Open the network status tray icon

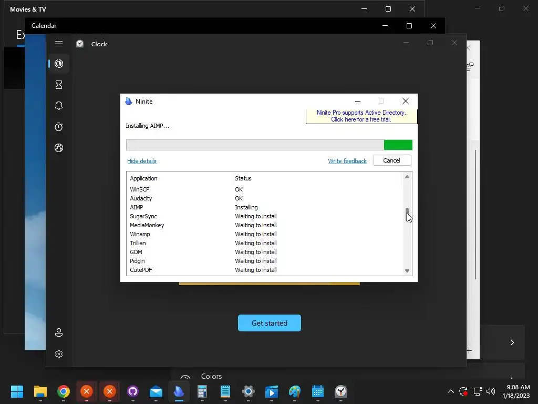pyautogui.click(x=478, y=391)
